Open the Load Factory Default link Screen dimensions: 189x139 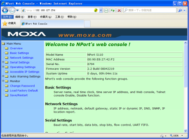(24, 91)
